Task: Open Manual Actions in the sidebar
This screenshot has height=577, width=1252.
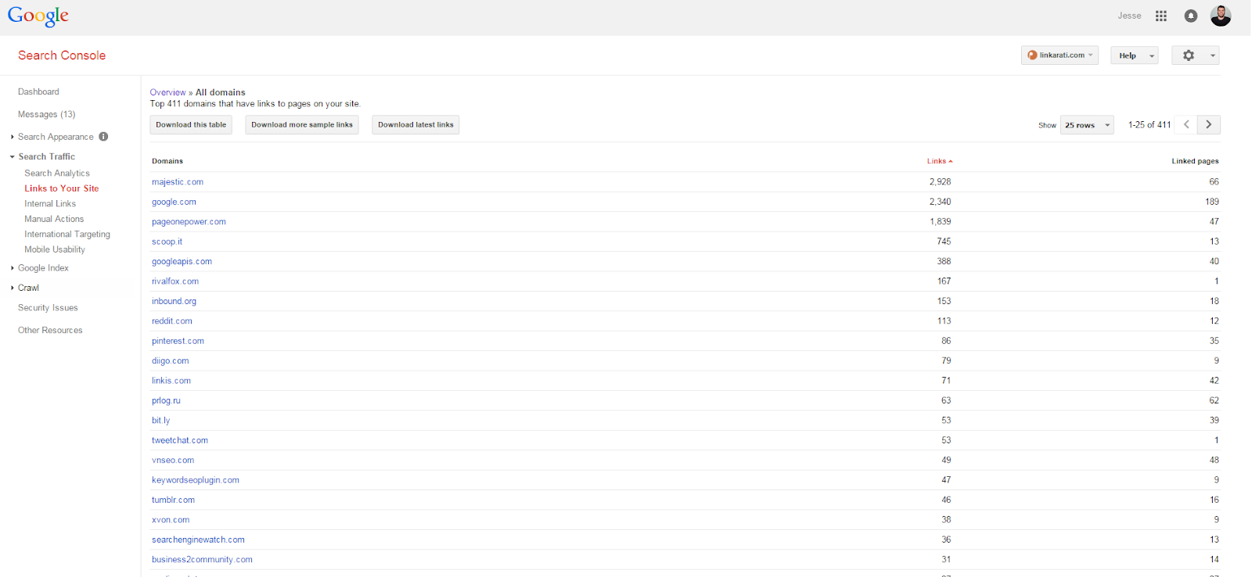Action: [x=54, y=219]
